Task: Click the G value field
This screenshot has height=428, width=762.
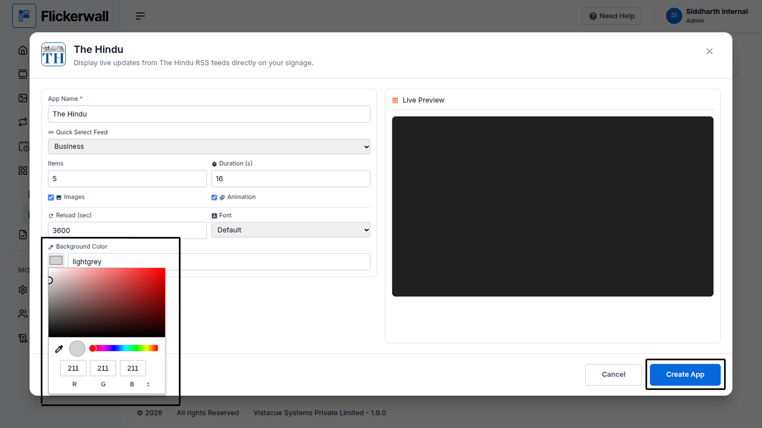Action: pyautogui.click(x=103, y=368)
